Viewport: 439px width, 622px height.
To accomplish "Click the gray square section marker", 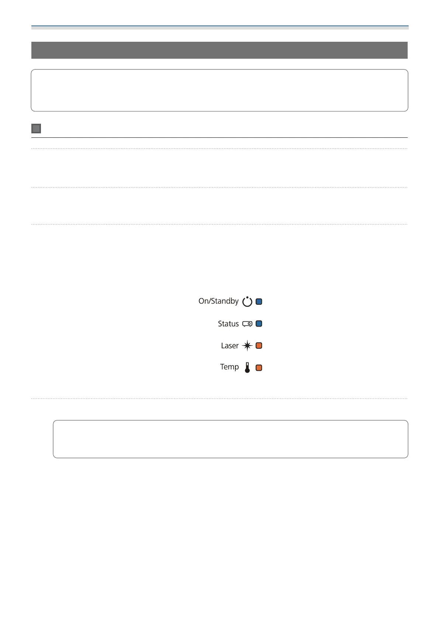I will point(36,129).
